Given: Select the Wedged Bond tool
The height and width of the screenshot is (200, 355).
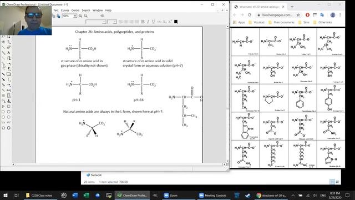Looking at the screenshot, I should [3, 79].
